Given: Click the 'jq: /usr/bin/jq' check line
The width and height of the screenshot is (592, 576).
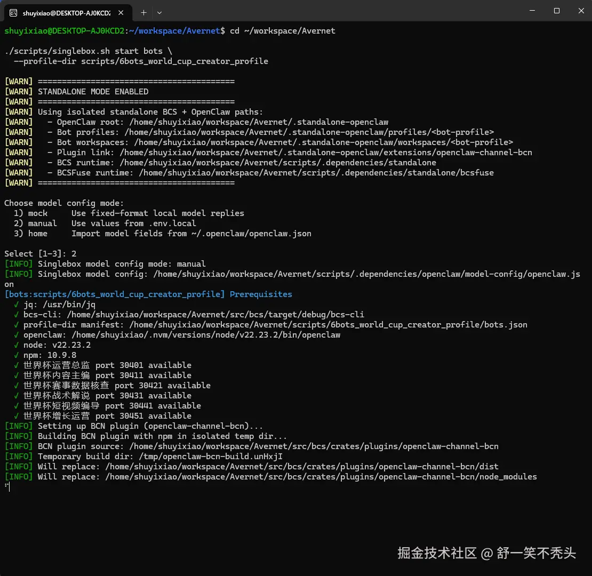Looking at the screenshot, I should tap(54, 305).
